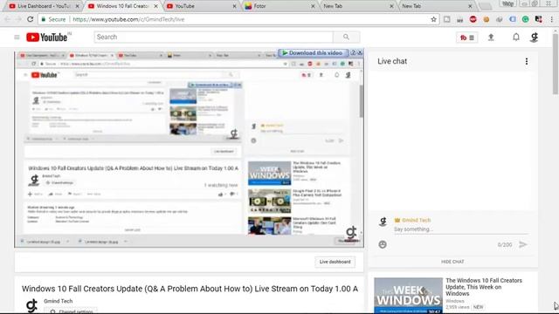This screenshot has width=559, height=314.
Task: Reload the page in Chrome
Action: pos(31,19)
